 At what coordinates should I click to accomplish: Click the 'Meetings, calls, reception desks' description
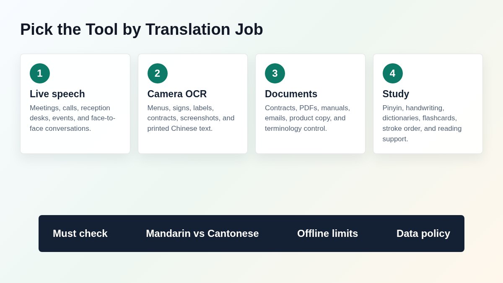point(73,118)
